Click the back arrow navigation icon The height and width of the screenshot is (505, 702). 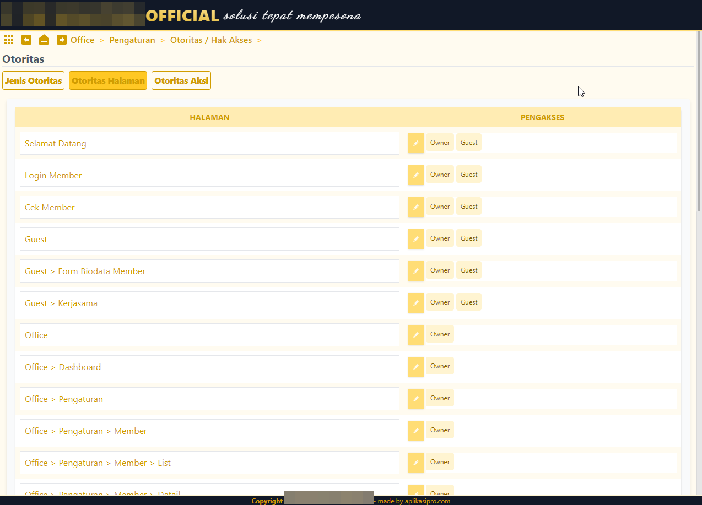point(26,40)
